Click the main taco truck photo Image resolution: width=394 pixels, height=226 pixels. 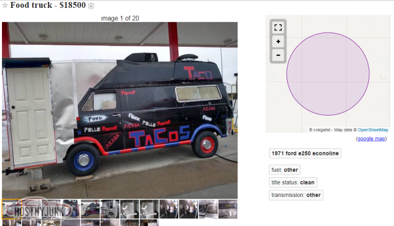[x=120, y=110]
